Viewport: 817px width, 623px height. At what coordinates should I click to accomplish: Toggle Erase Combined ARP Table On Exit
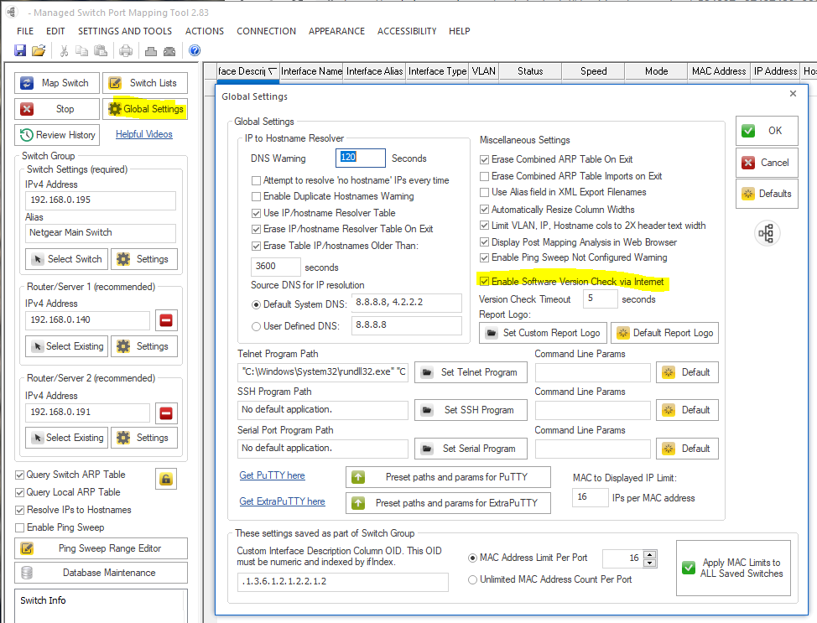coord(484,159)
